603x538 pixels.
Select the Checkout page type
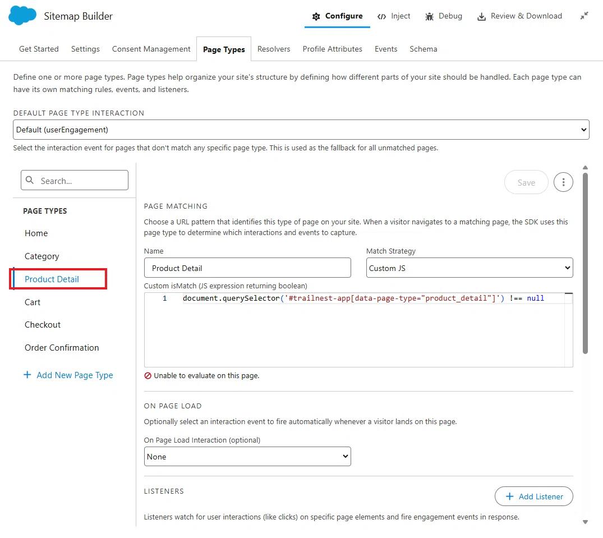(x=43, y=325)
